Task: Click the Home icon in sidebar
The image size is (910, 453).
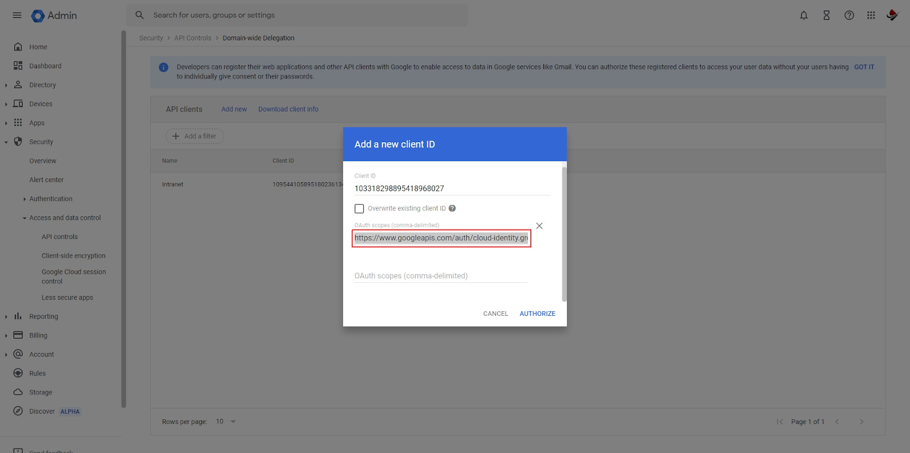Action: (x=18, y=47)
